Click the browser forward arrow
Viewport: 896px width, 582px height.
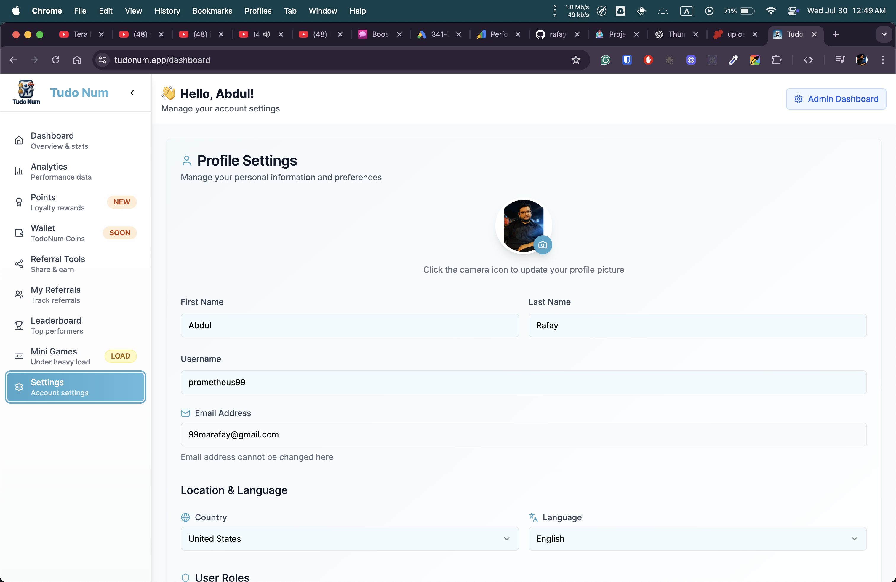[x=34, y=60]
